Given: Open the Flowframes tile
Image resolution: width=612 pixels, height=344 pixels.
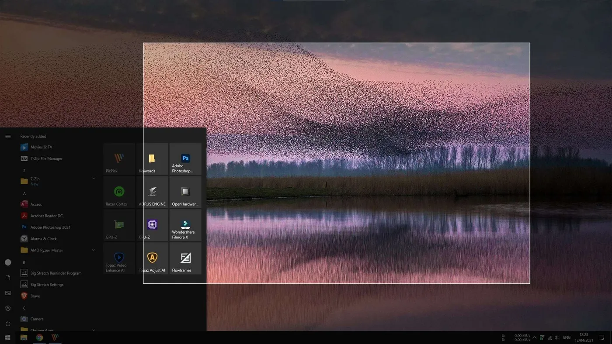Looking at the screenshot, I should pyautogui.click(x=185, y=258).
